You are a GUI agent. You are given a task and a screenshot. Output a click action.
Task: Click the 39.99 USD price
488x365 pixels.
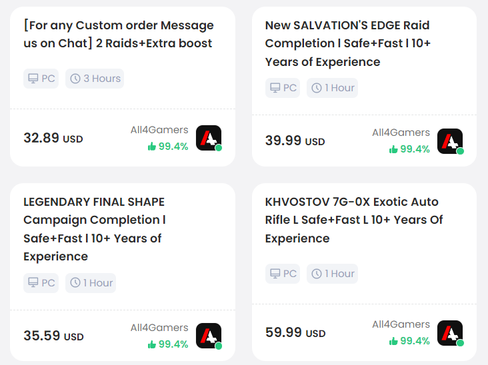coord(295,141)
